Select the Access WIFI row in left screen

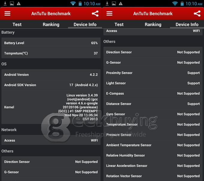(51, 140)
